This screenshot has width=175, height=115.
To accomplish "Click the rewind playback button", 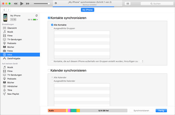I will [x=16, y=3].
